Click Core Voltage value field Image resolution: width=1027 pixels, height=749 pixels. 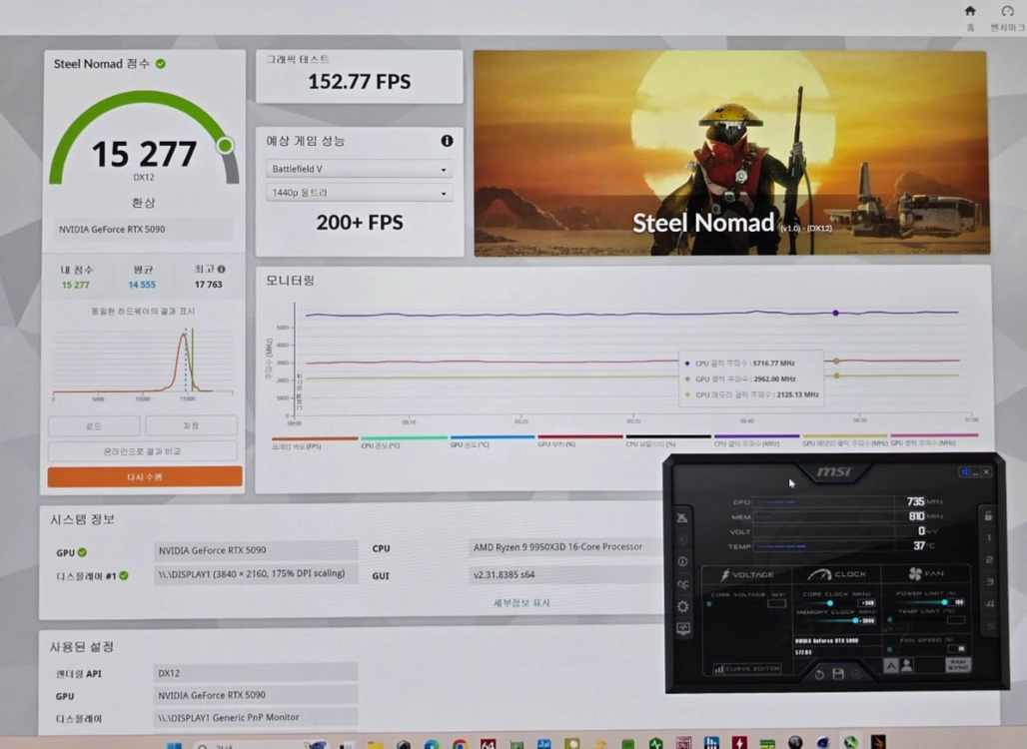pyautogui.click(x=777, y=603)
